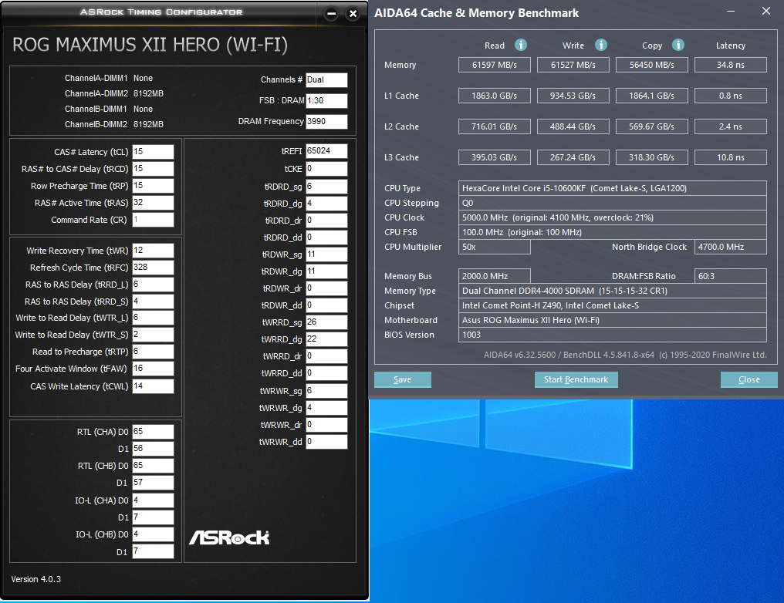The height and width of the screenshot is (603, 784).
Task: Select the Refresh Cycle Time (tRFC) field
Action: click(x=153, y=268)
